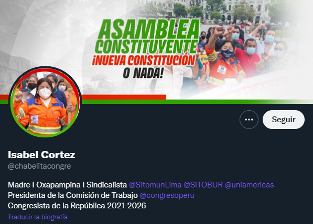The height and width of the screenshot is (224, 313).
Task: Visit the @SITOBUR mentioned profile
Action: (203, 185)
